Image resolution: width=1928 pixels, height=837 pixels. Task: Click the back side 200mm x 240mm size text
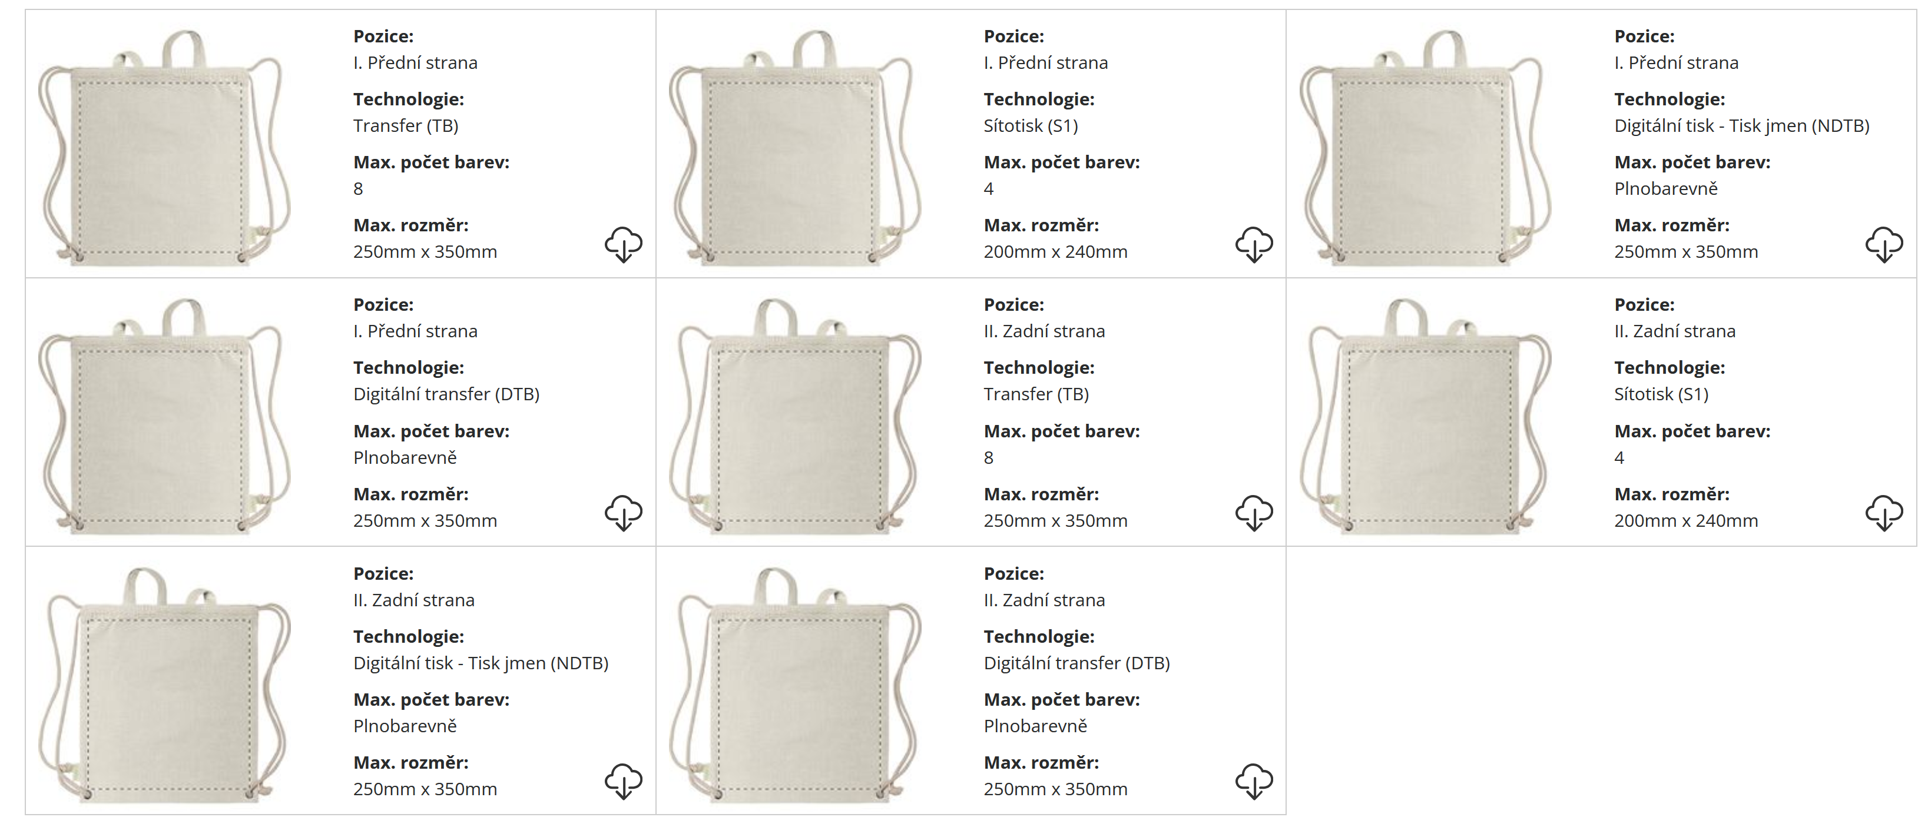[1685, 520]
